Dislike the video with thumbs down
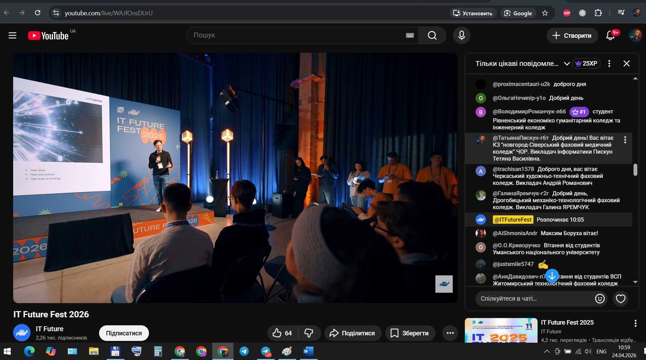This screenshot has width=646, height=360. [309, 333]
